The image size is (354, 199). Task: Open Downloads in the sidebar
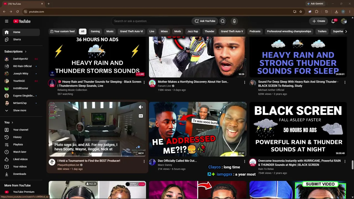point(21,174)
